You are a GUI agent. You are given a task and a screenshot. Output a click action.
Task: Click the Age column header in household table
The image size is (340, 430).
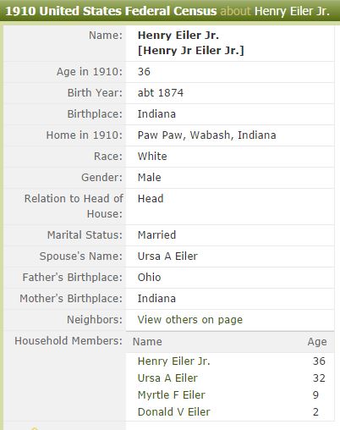tap(317, 342)
